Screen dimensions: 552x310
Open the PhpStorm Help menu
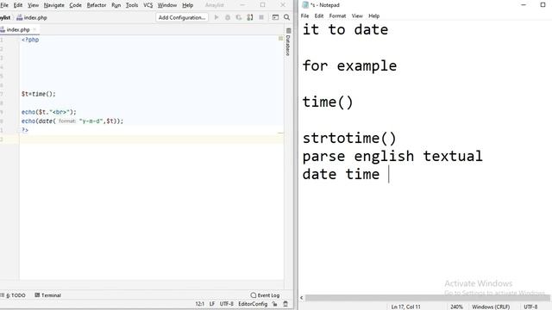point(188,5)
